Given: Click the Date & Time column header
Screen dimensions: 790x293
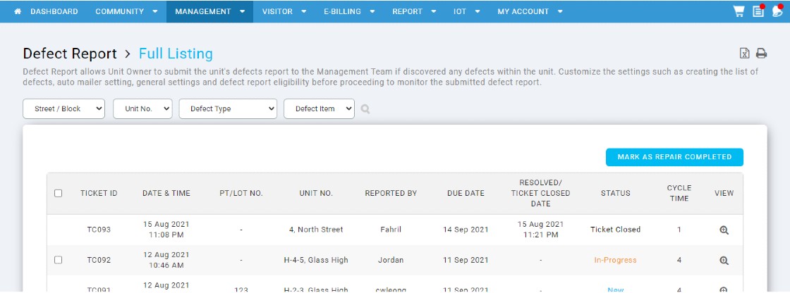Looking at the screenshot, I should (166, 193).
